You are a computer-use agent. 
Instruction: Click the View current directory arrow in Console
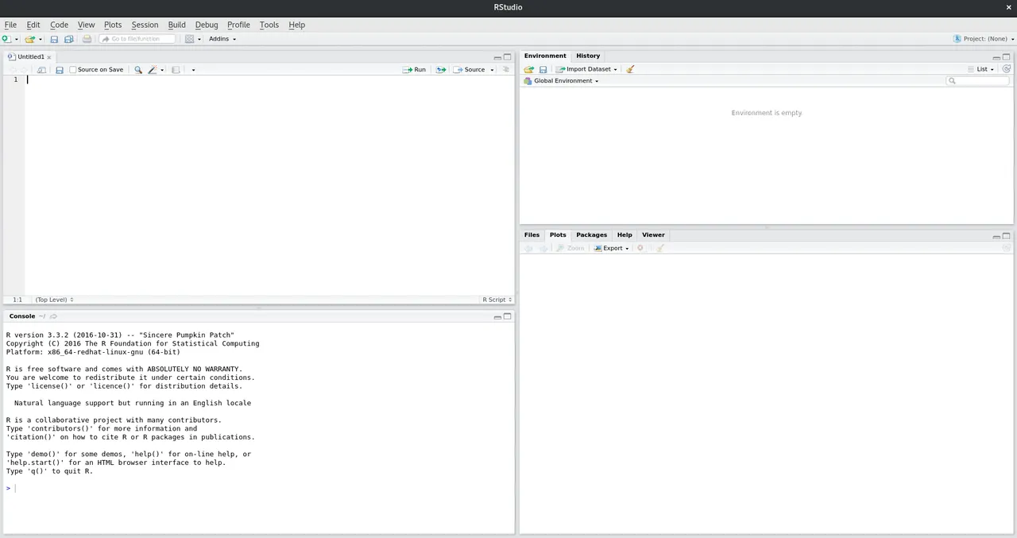[x=54, y=316]
